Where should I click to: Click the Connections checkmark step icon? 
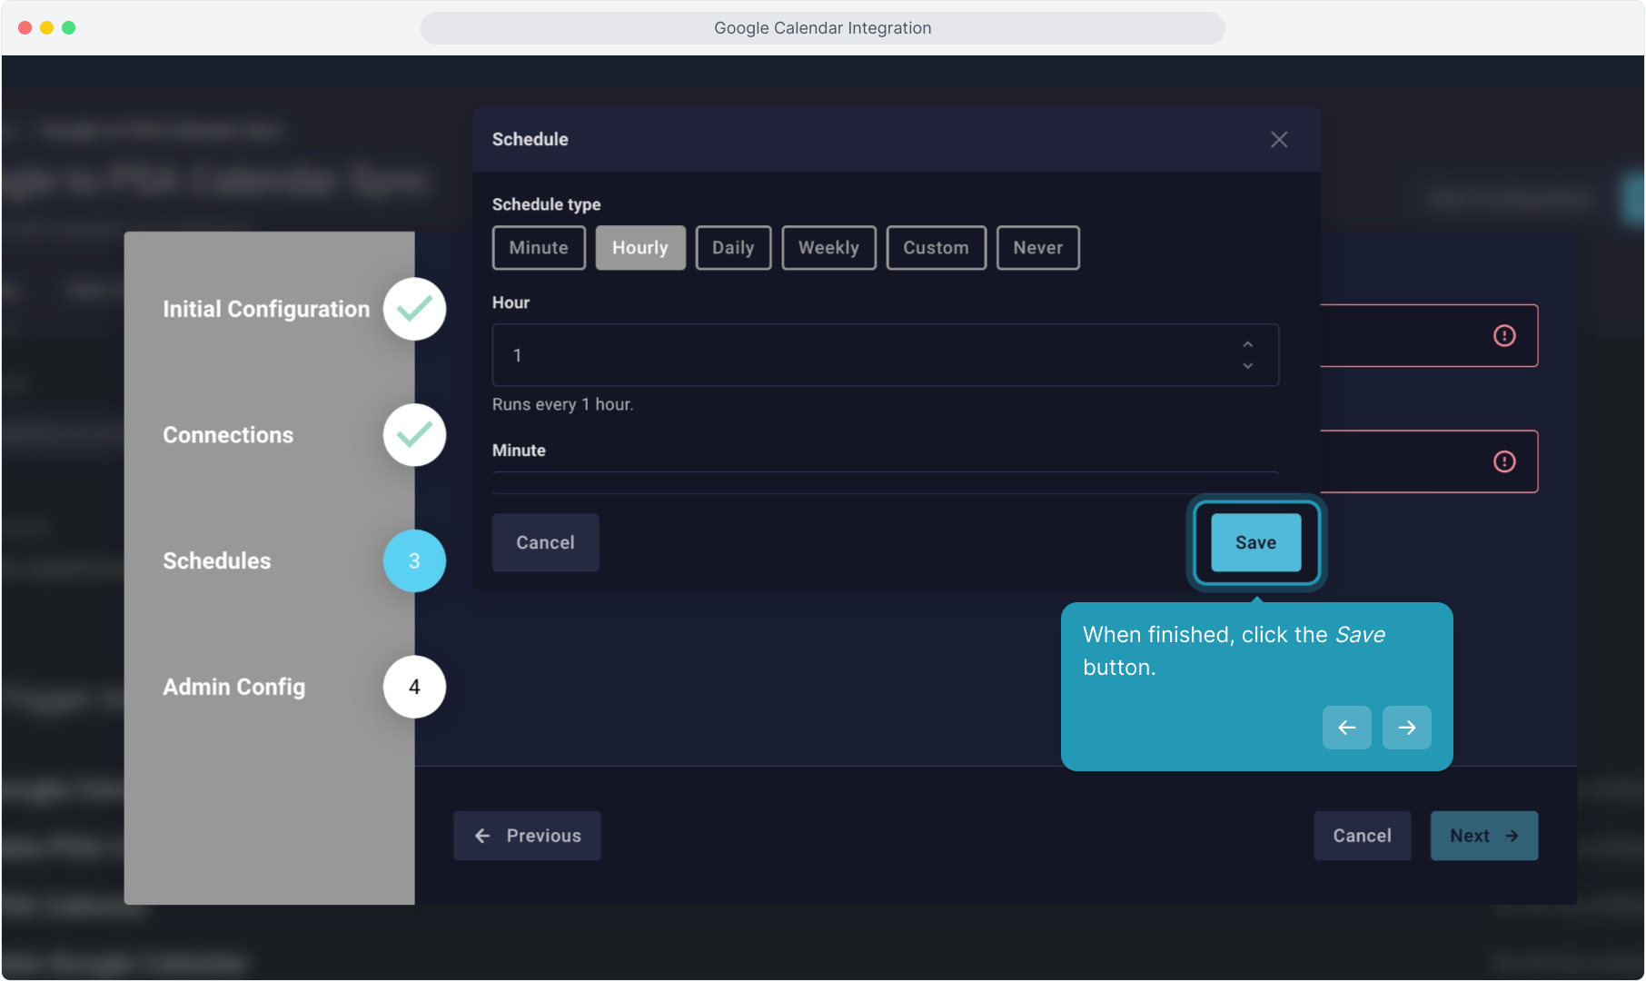pyautogui.click(x=414, y=435)
